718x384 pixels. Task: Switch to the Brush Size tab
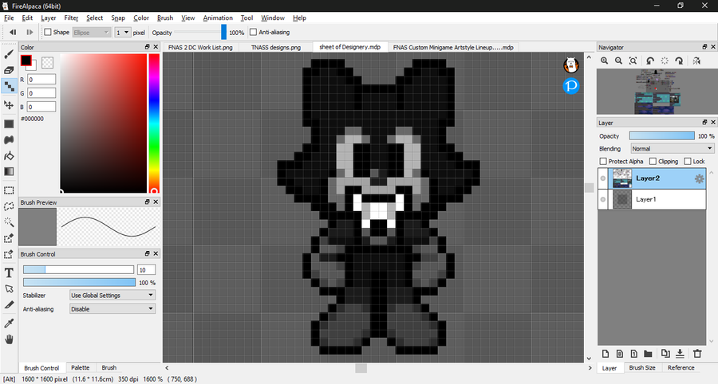[x=642, y=367]
